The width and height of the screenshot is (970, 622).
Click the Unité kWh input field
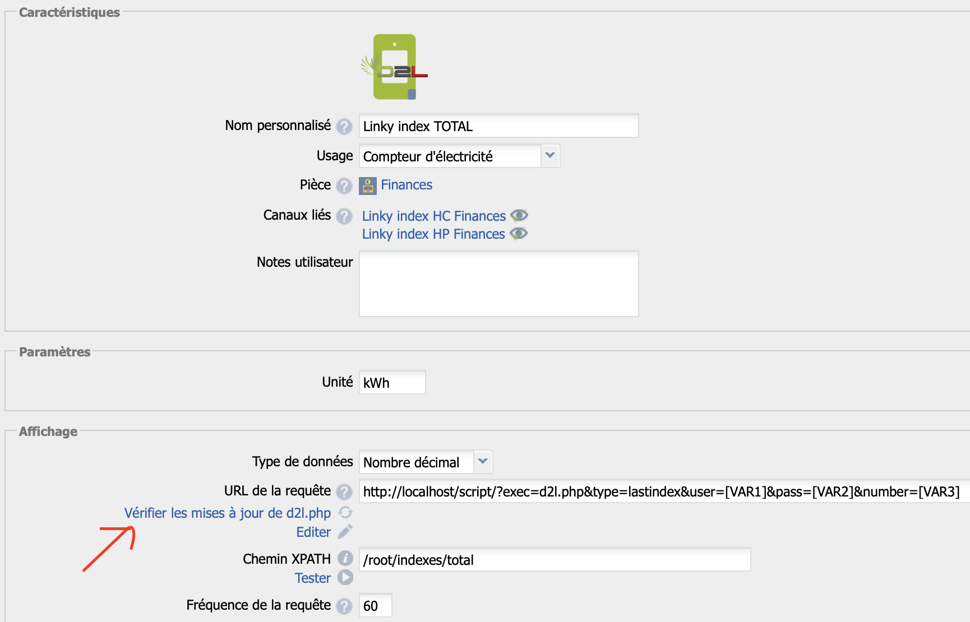(x=392, y=383)
